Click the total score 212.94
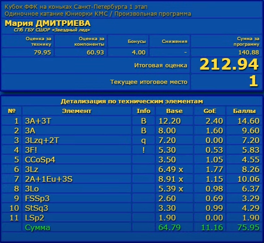The image size is (264, 243). 229,64
